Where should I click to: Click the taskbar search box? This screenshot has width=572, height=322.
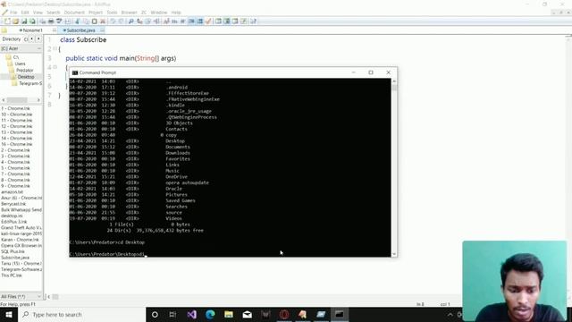coord(82,314)
